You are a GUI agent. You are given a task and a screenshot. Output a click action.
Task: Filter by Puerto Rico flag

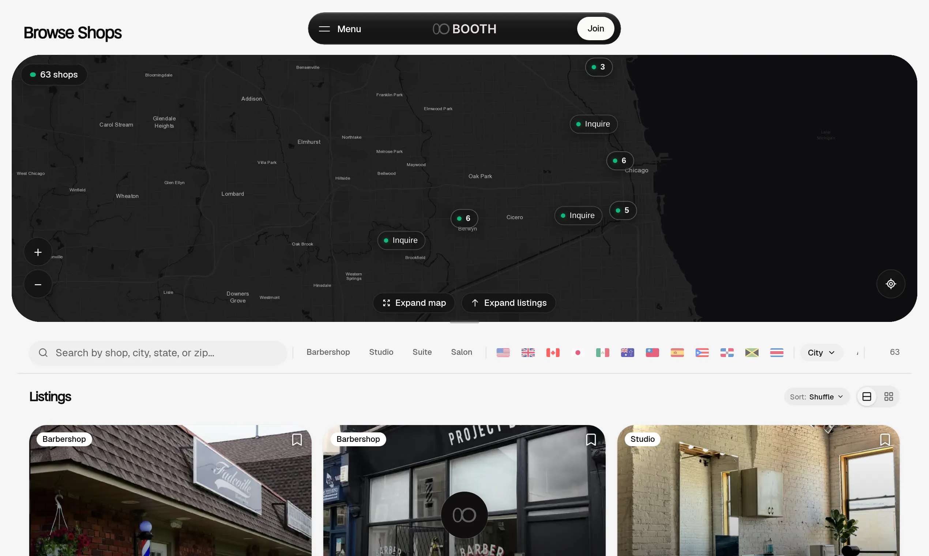702,353
